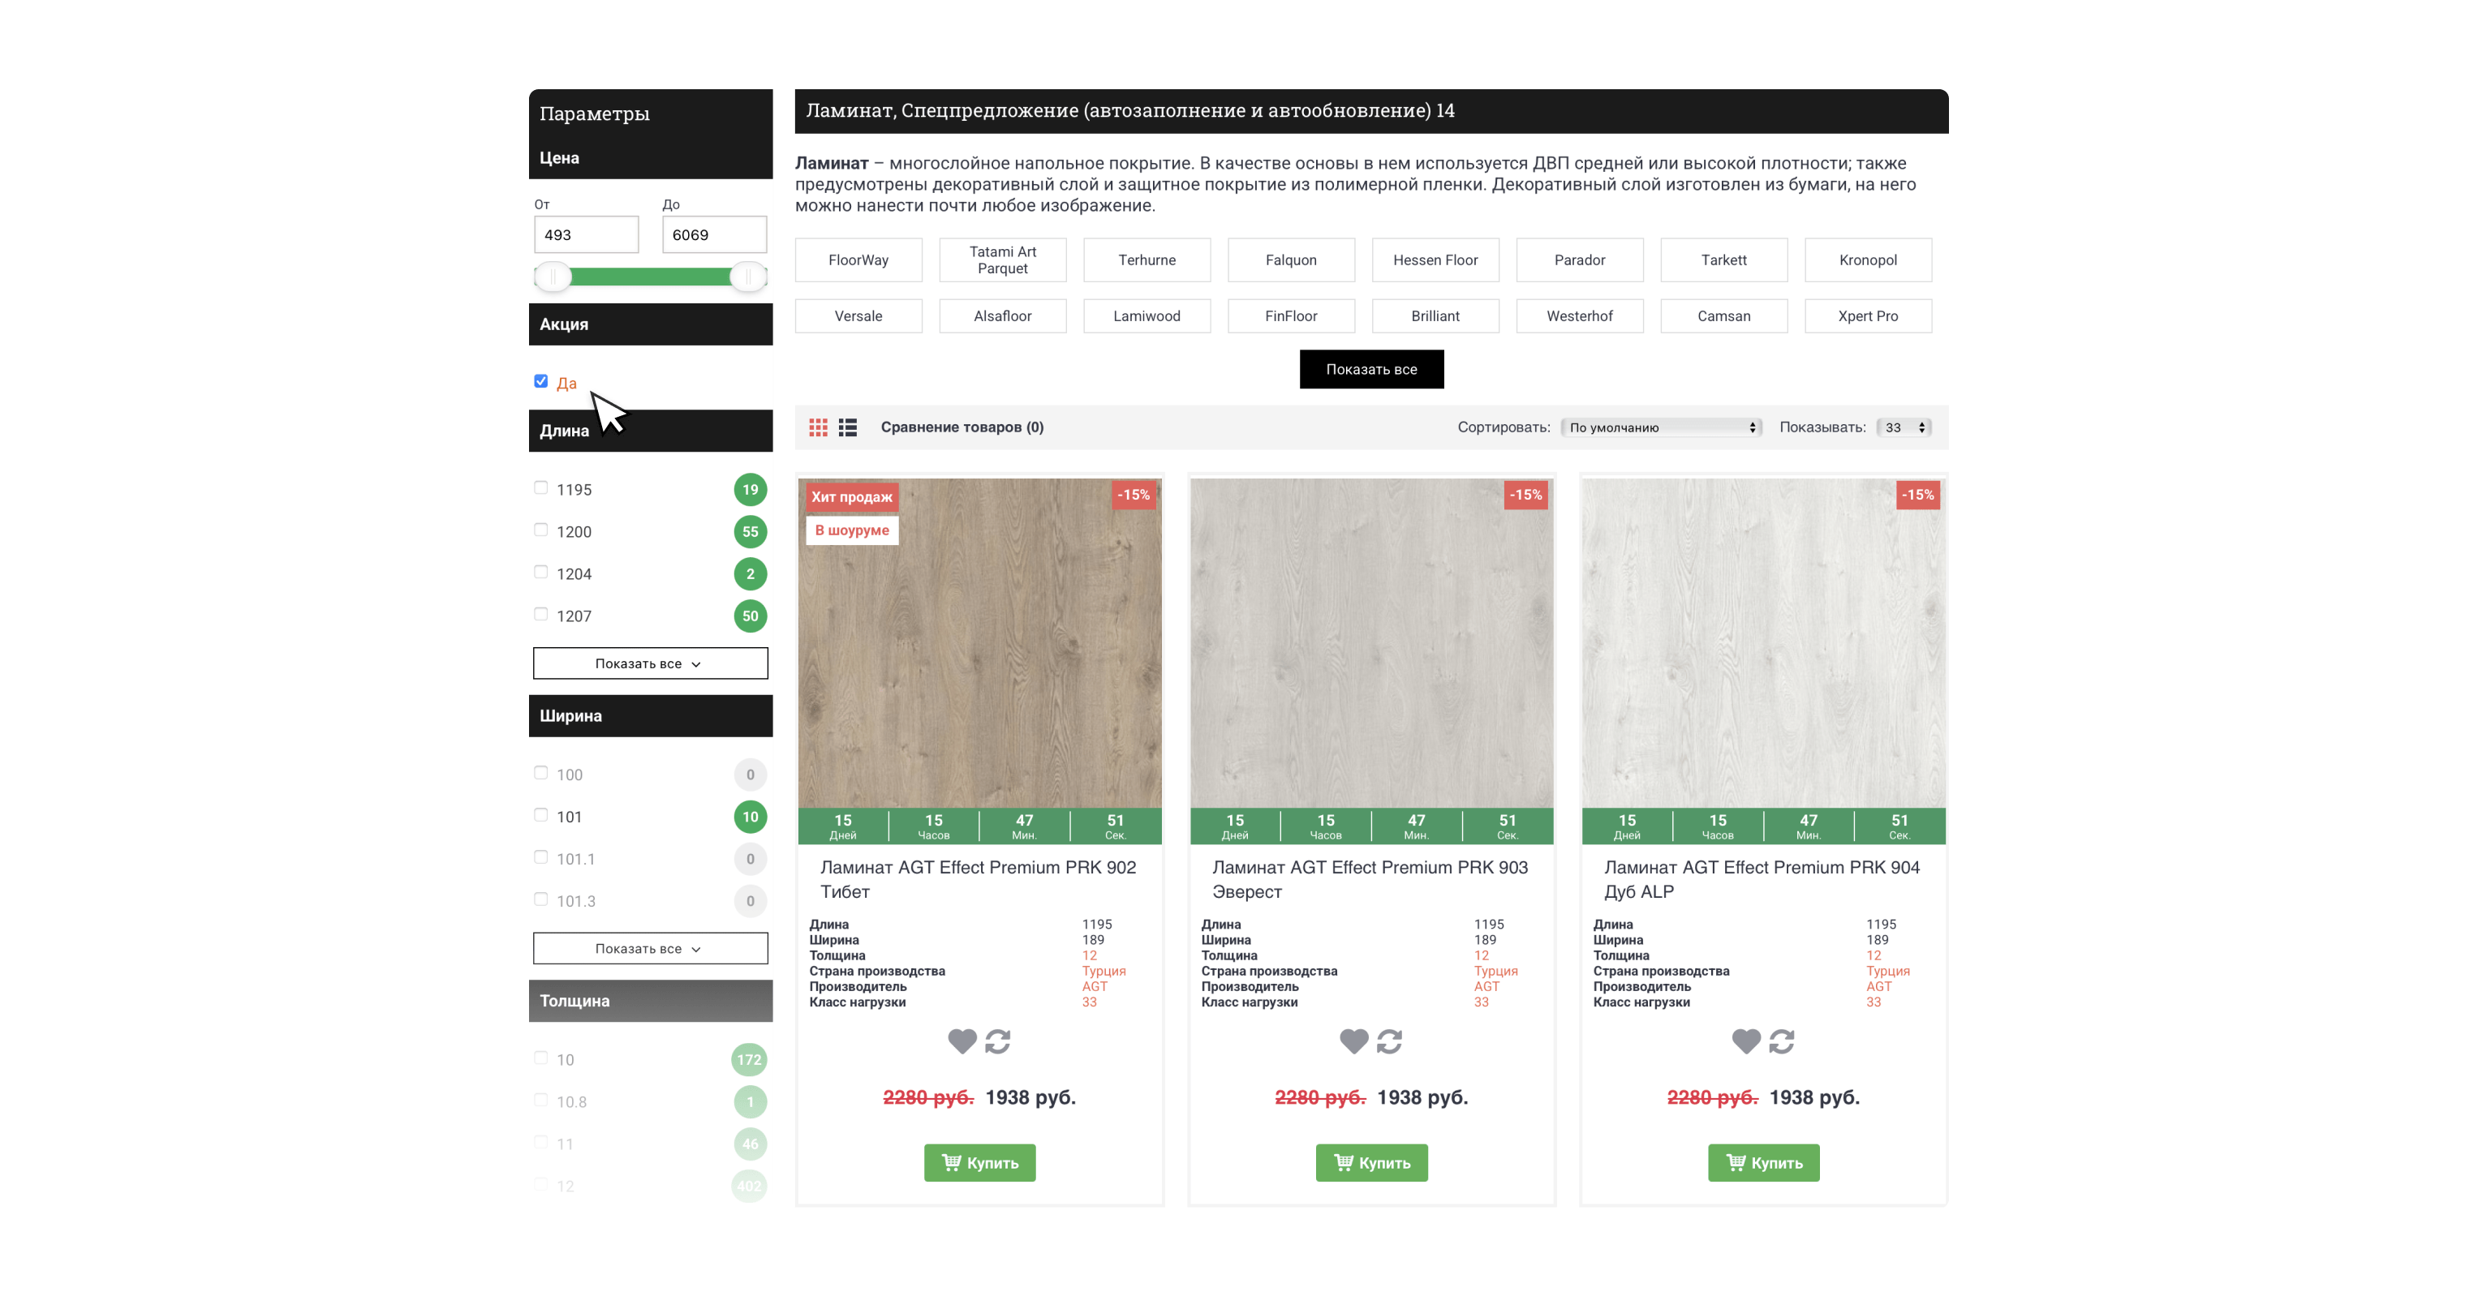Click compare icon on PRK 904 Дуб ALP
The image size is (2478, 1296).
click(1782, 1041)
